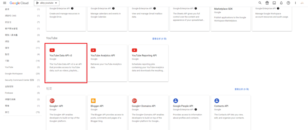This screenshot has height=130, width=308.
Task: Click the search magnifier icon
Action: (x=260, y=3)
